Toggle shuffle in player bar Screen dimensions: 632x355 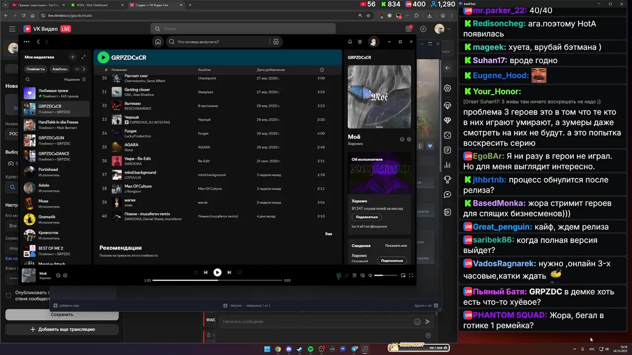pos(196,272)
